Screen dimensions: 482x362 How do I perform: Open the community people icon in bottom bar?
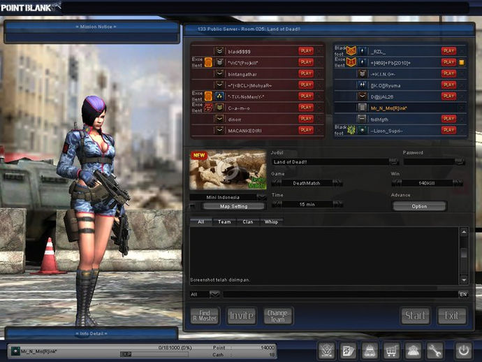(x=413, y=350)
